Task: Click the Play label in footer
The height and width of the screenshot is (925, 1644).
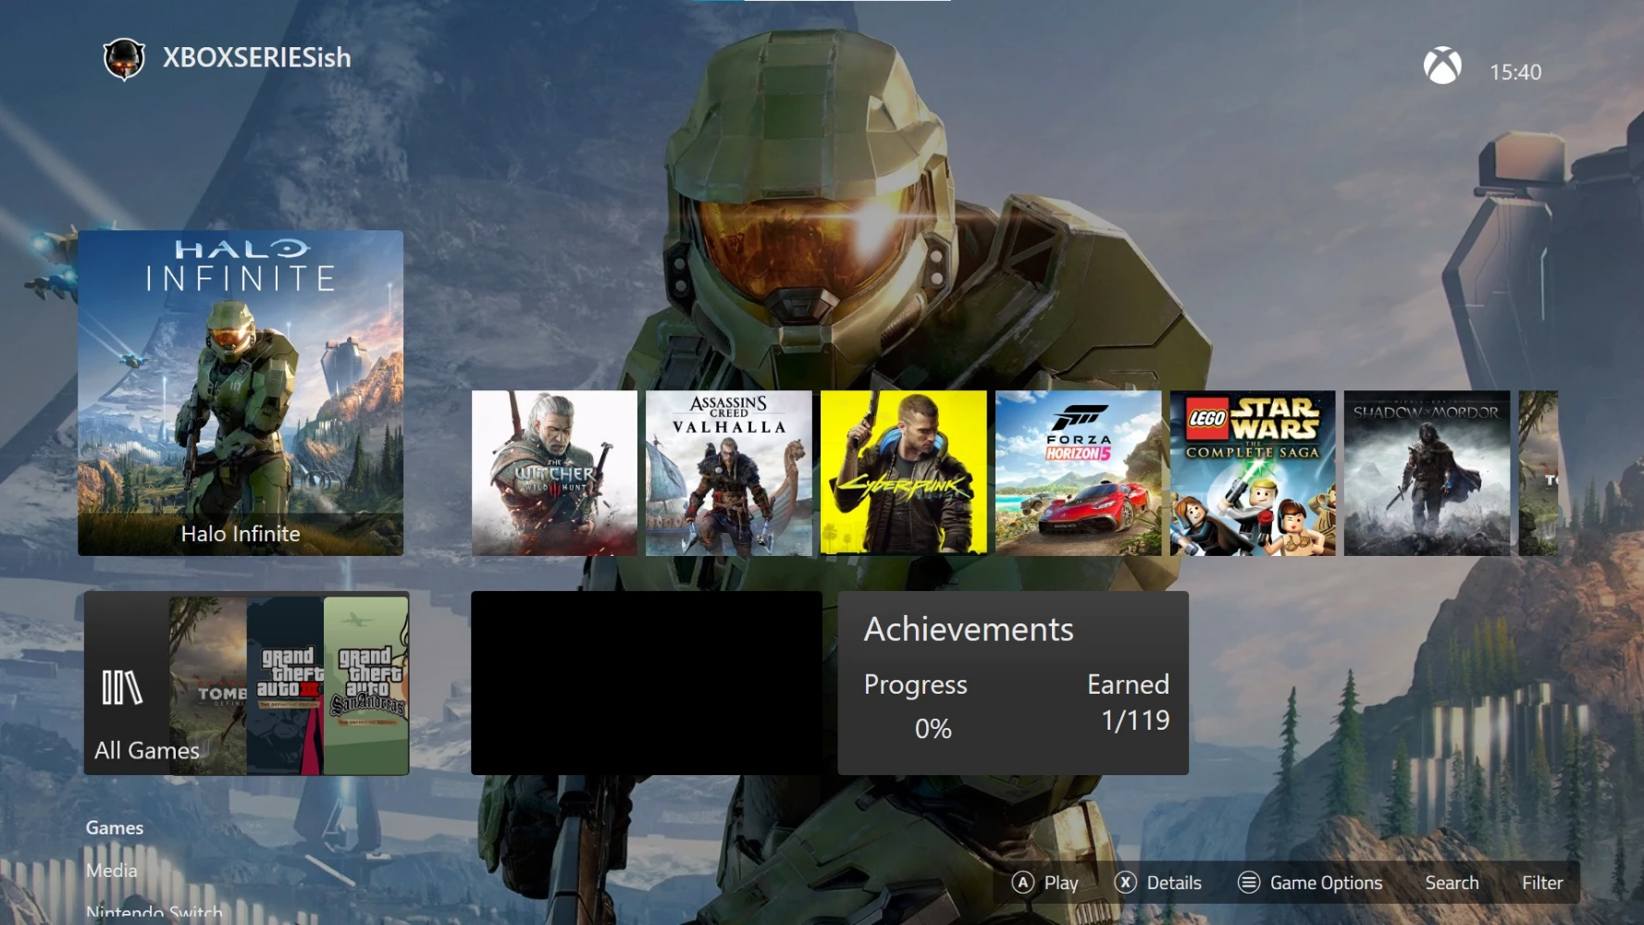Action: (1061, 883)
